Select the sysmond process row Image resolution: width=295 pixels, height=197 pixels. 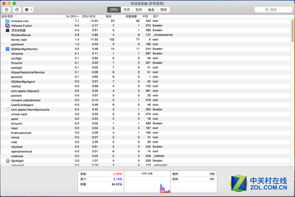tap(146, 44)
